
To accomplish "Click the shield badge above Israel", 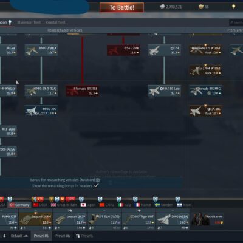I will coord(177,199).
